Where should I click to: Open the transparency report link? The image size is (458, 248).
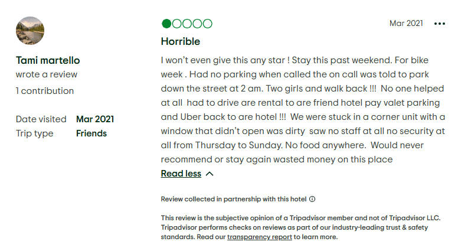pyautogui.click(x=260, y=237)
